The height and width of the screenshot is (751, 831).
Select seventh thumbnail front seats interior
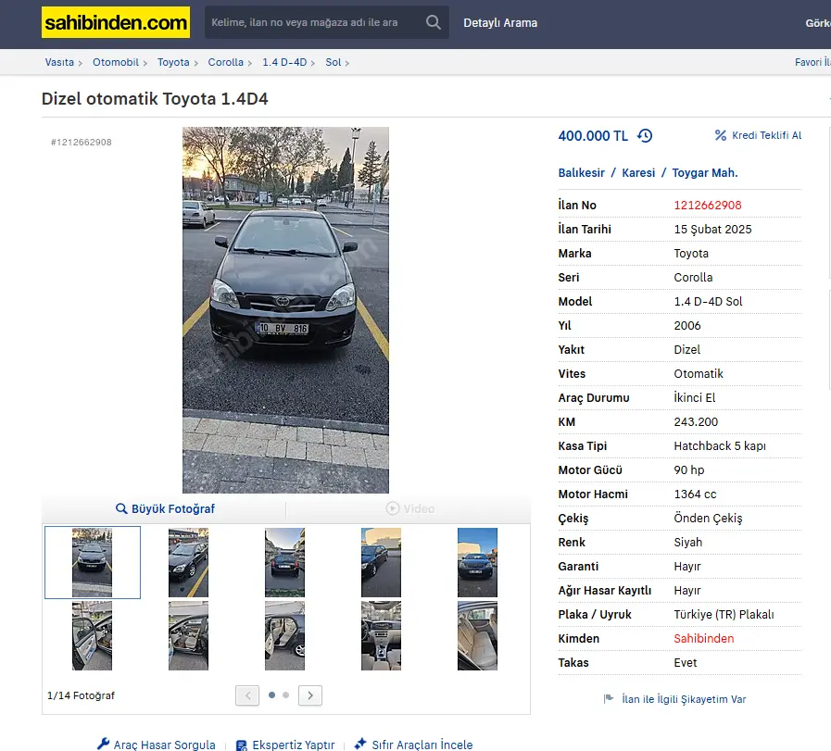188,635
